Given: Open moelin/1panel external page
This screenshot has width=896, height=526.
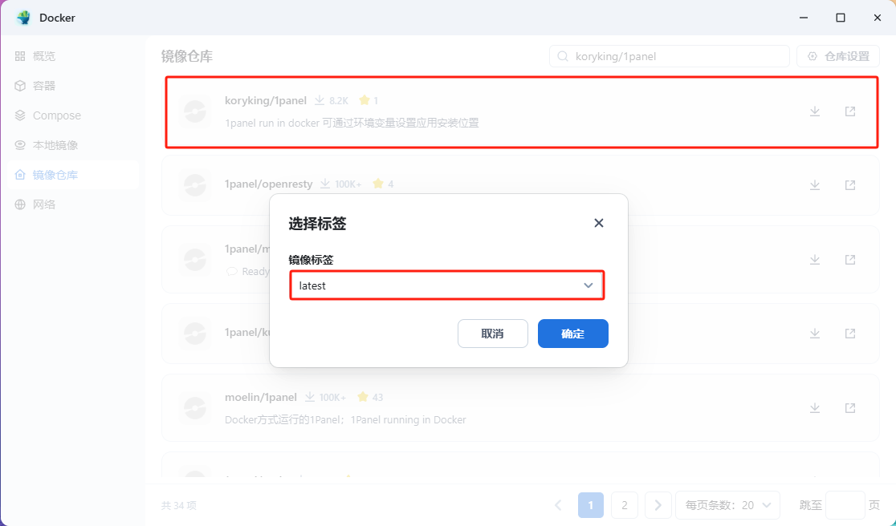Looking at the screenshot, I should coord(850,408).
